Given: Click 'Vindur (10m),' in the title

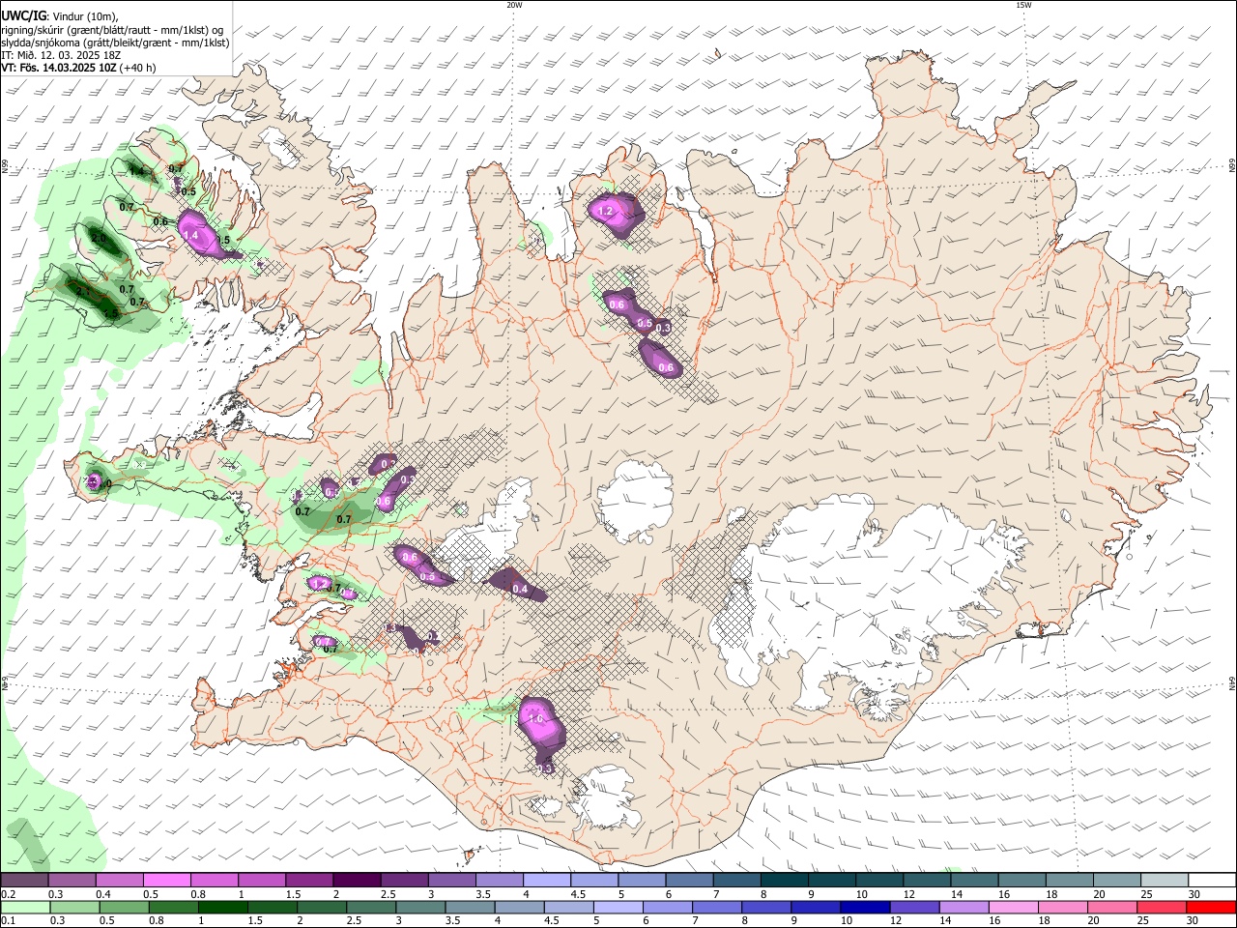Looking at the screenshot, I should tap(84, 16).
